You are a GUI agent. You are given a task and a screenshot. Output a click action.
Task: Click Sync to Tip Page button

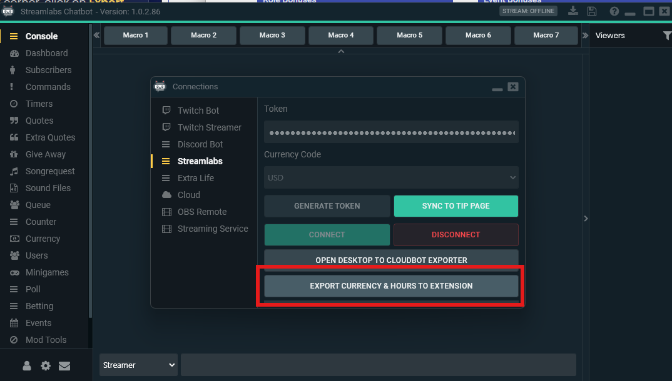tap(456, 206)
